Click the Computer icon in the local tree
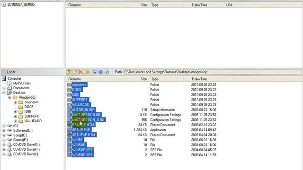 pyautogui.click(x=4, y=78)
